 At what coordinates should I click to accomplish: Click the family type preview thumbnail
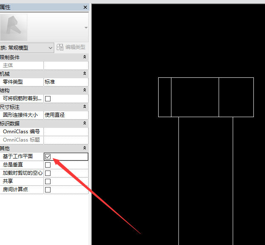click(x=14, y=27)
